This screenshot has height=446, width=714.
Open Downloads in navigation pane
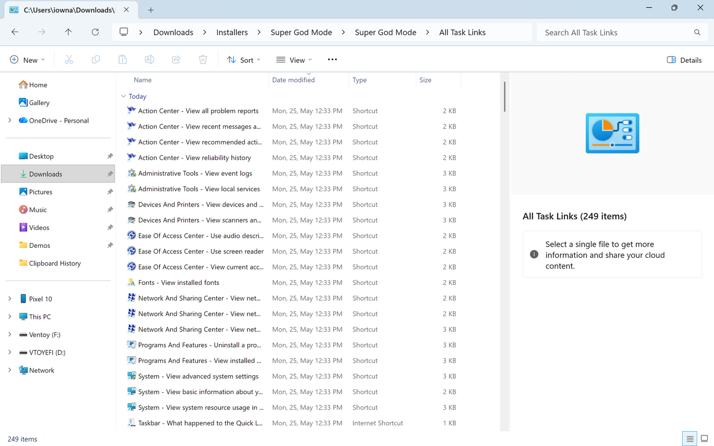[x=58, y=174]
